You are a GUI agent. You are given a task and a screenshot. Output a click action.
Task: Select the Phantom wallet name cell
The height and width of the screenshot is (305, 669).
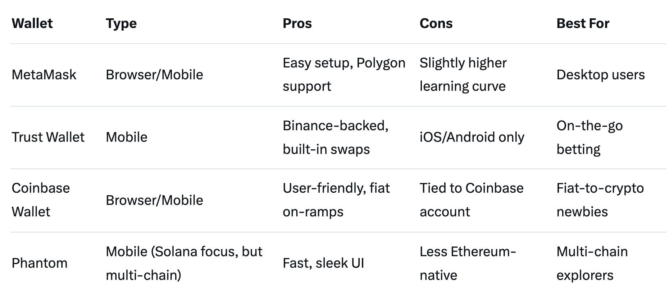tap(40, 263)
